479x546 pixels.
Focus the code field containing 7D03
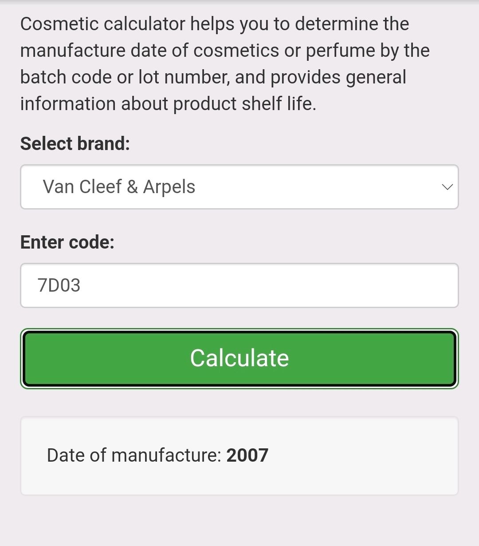point(239,285)
